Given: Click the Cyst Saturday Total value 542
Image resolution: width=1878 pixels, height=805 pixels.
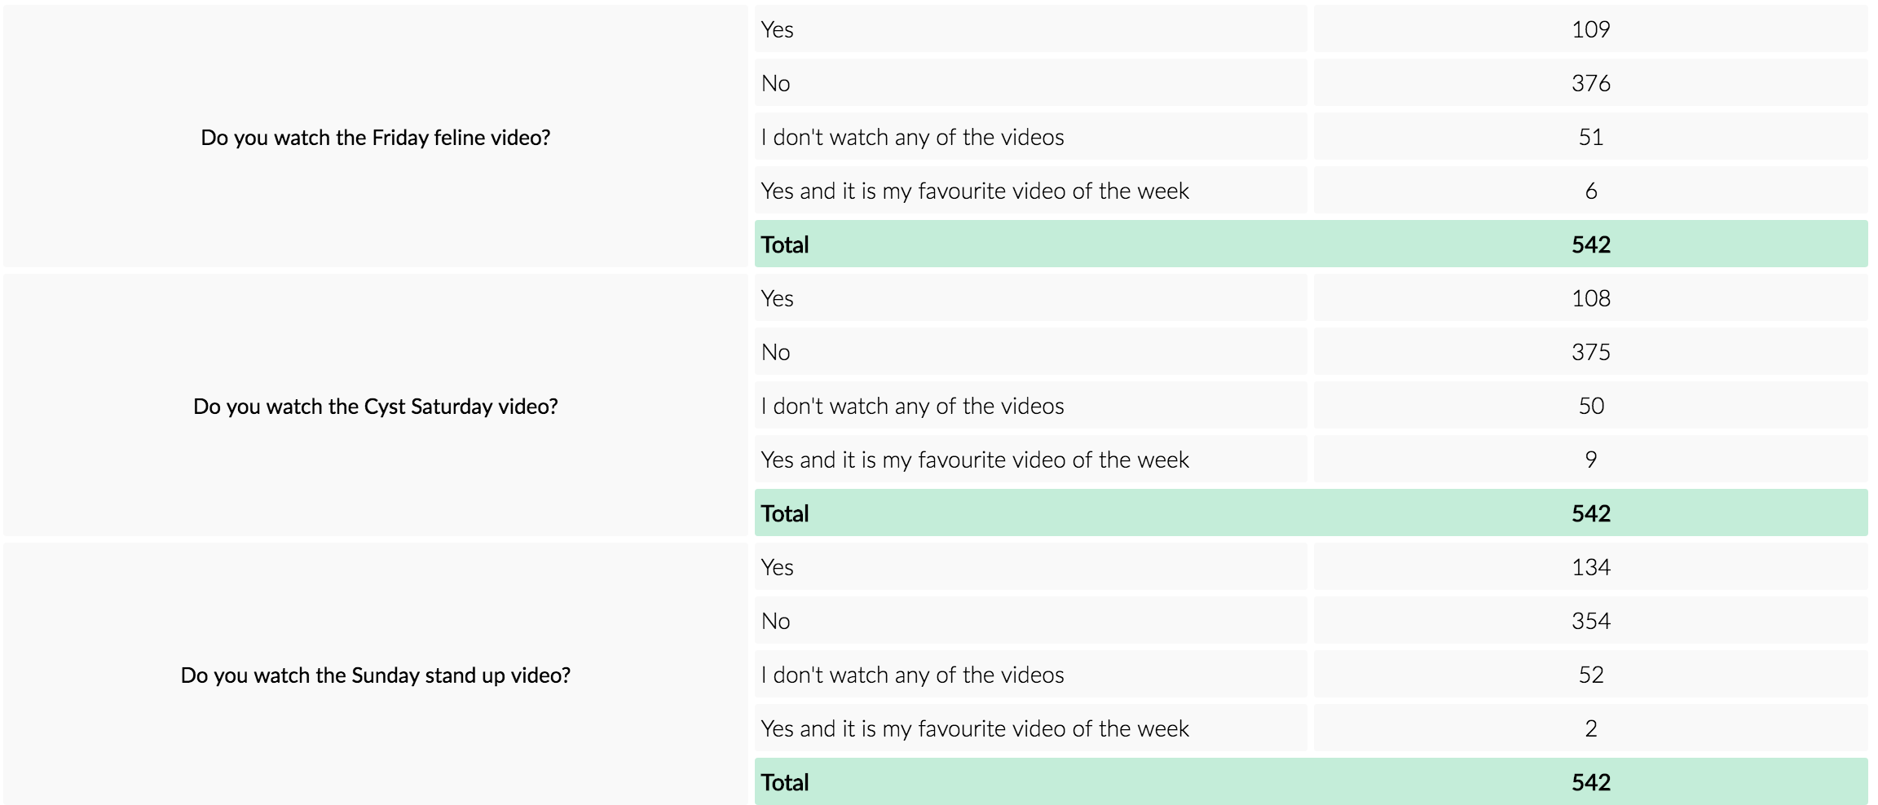Looking at the screenshot, I should (x=1590, y=513).
